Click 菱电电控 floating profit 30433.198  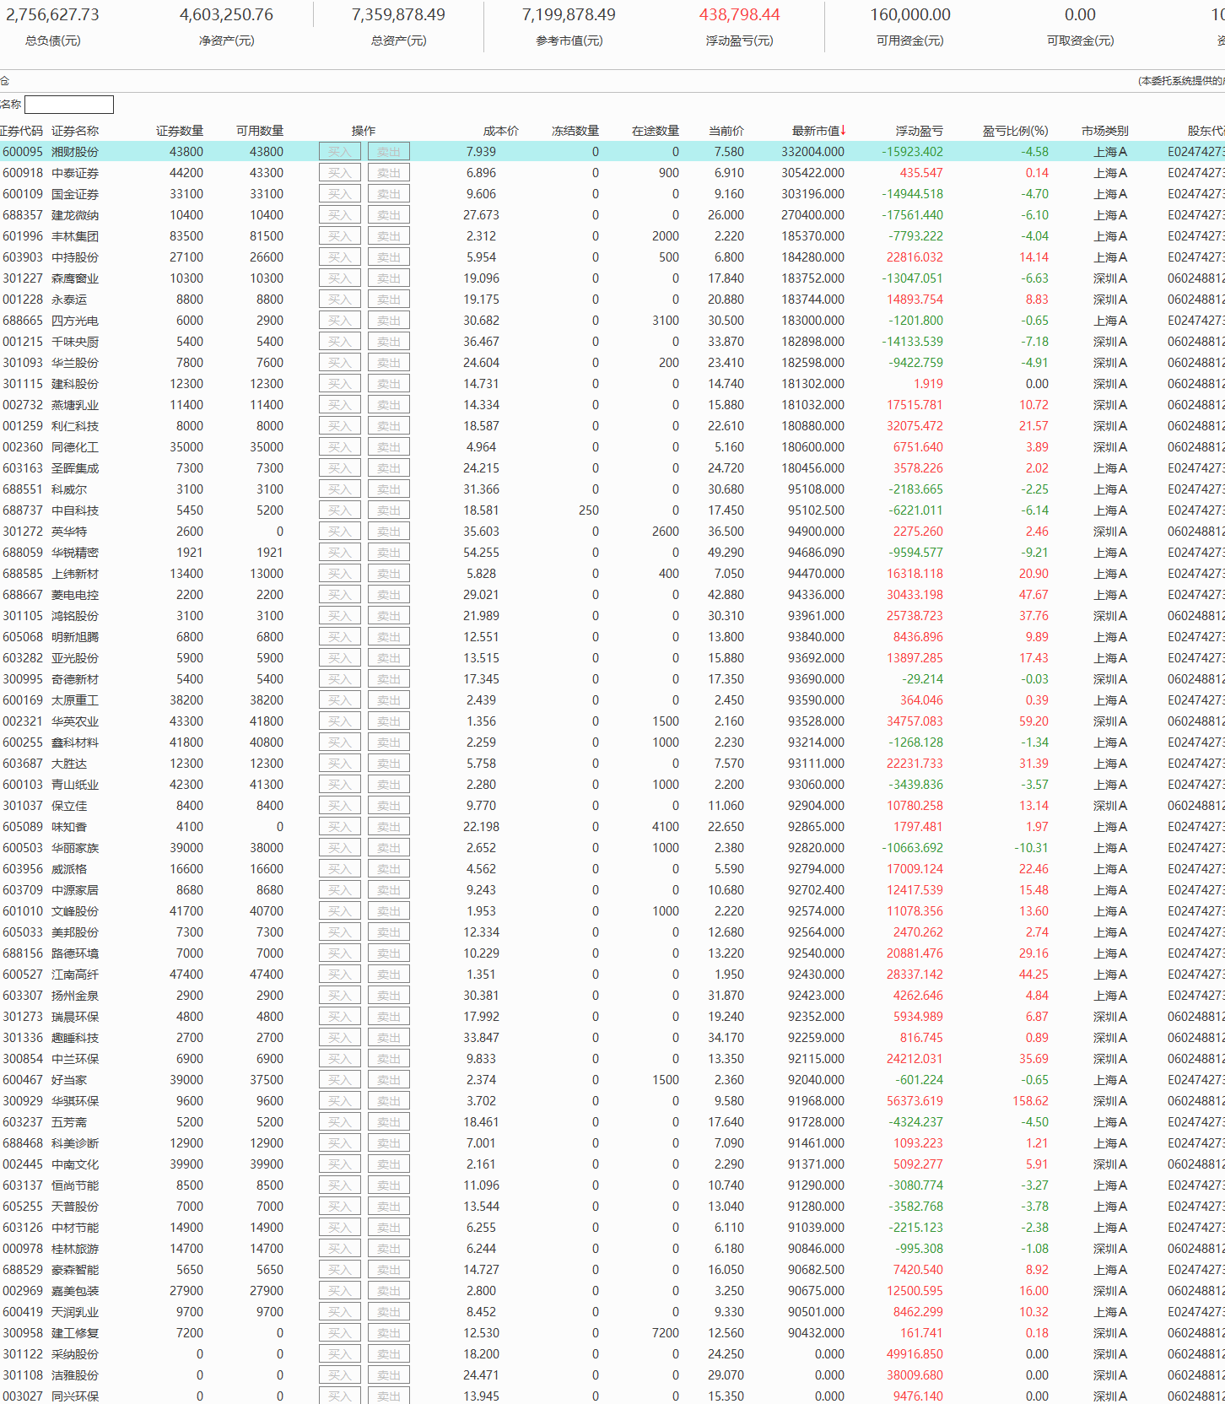point(915,595)
